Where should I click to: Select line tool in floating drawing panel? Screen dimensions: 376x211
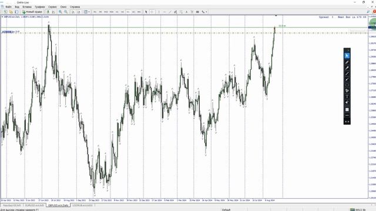347,74
